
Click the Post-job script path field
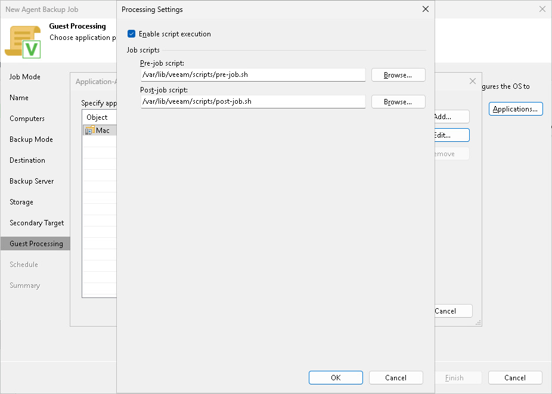click(252, 101)
